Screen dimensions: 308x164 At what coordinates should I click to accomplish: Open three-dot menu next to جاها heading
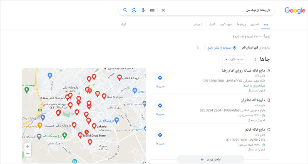255,60
